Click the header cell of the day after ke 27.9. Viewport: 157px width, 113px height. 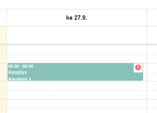pos(152,18)
